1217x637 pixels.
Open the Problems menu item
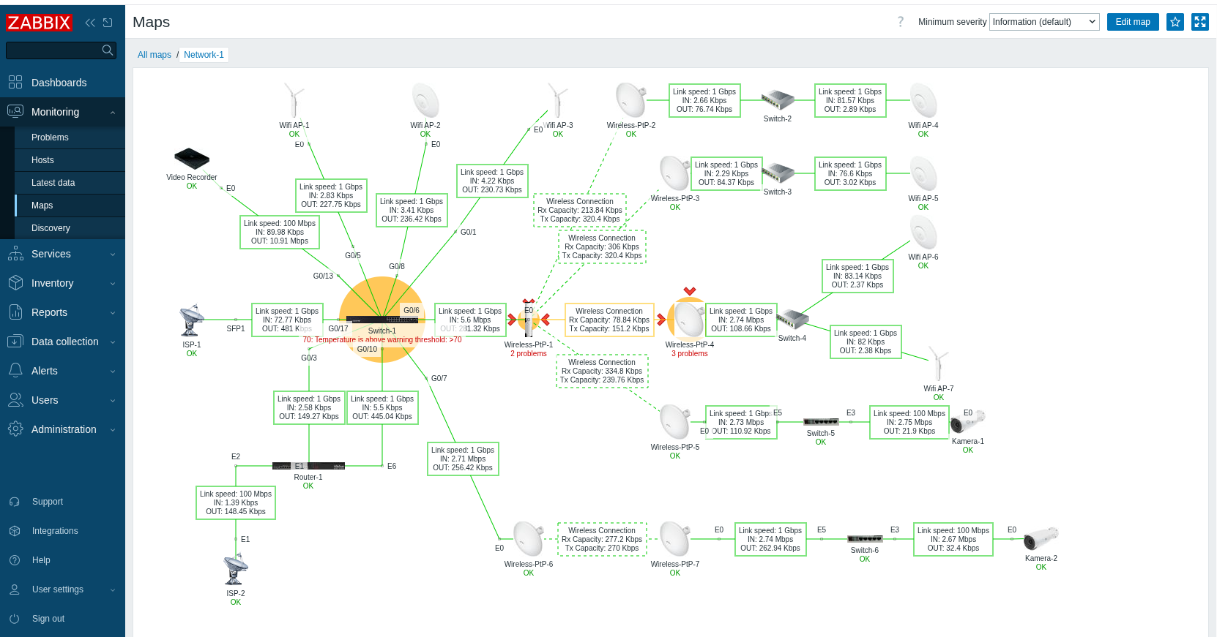pyautogui.click(x=50, y=137)
